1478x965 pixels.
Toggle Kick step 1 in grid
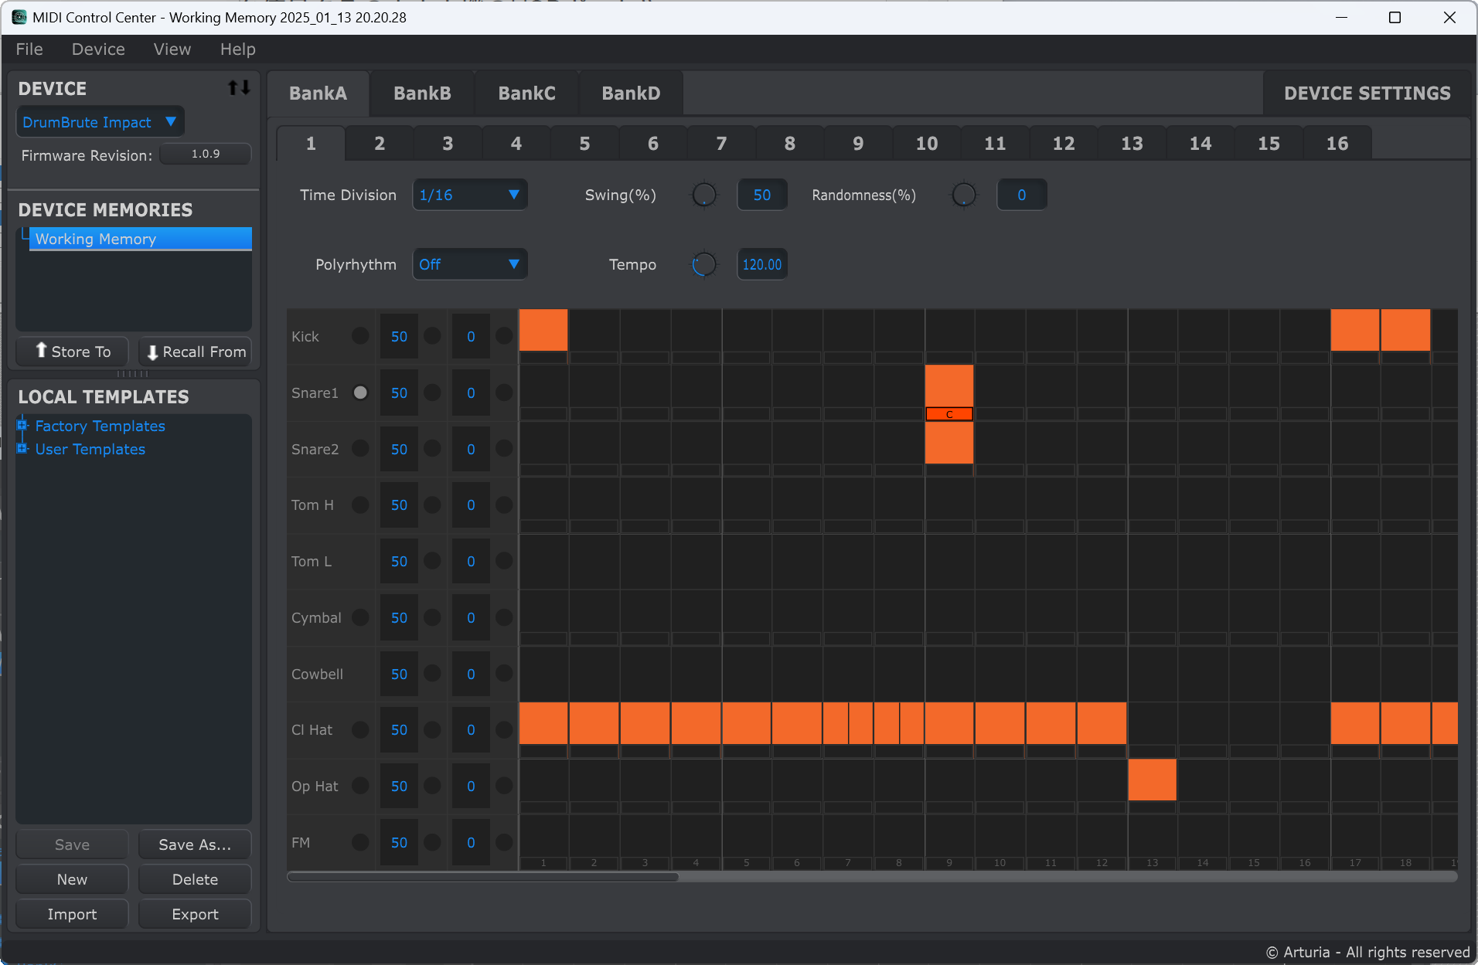[543, 330]
